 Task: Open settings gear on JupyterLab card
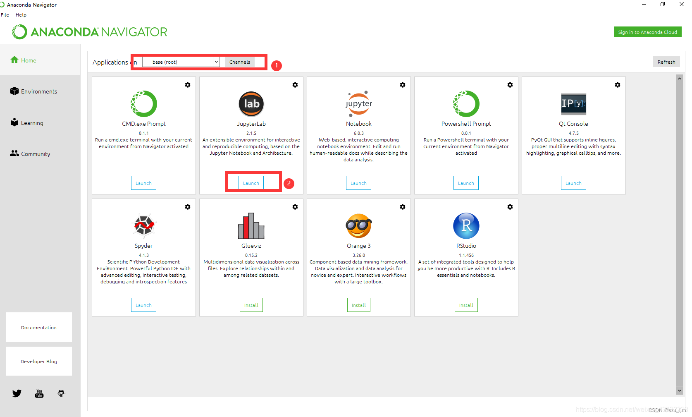tap(295, 85)
